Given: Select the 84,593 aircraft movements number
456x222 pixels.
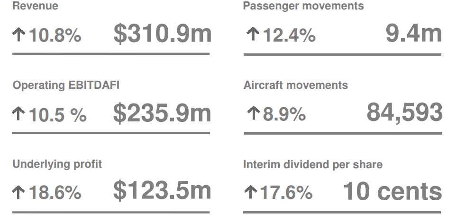Looking at the screenshot, I should (404, 112).
